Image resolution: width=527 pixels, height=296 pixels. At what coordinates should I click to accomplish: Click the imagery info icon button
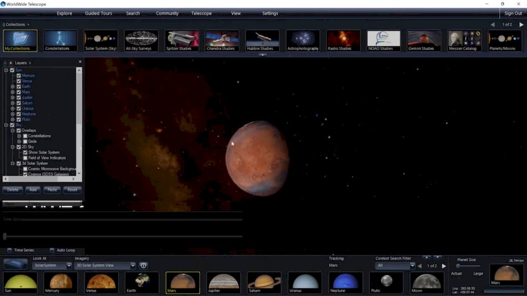(x=143, y=265)
